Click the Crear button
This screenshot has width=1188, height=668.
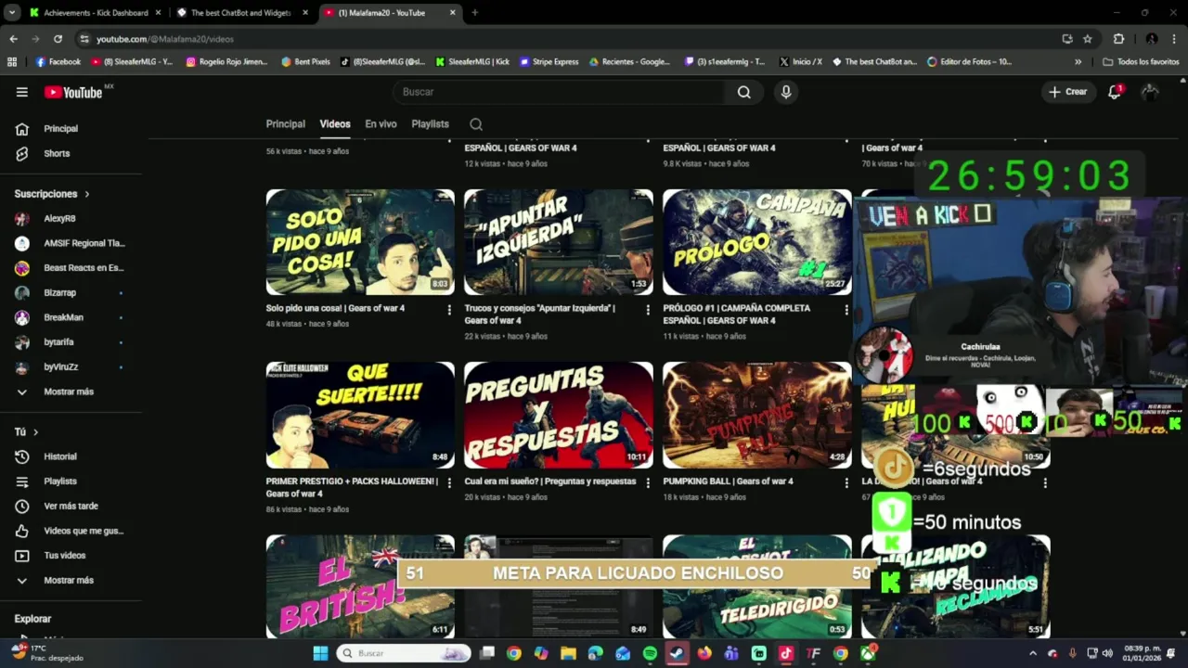[x=1068, y=92]
